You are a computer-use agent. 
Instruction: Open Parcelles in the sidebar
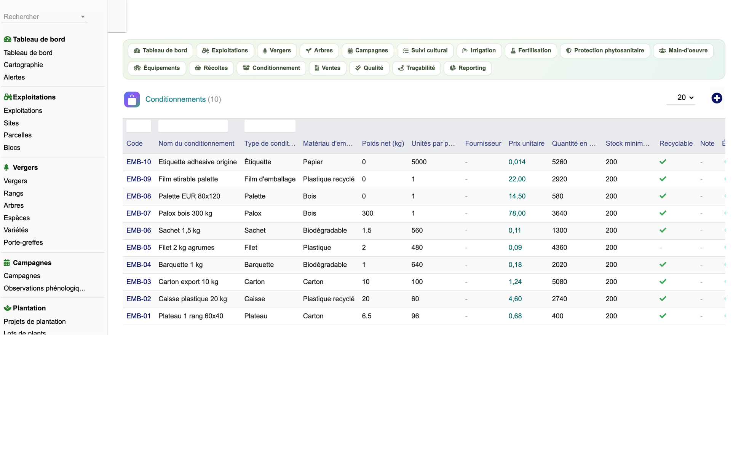tap(18, 135)
